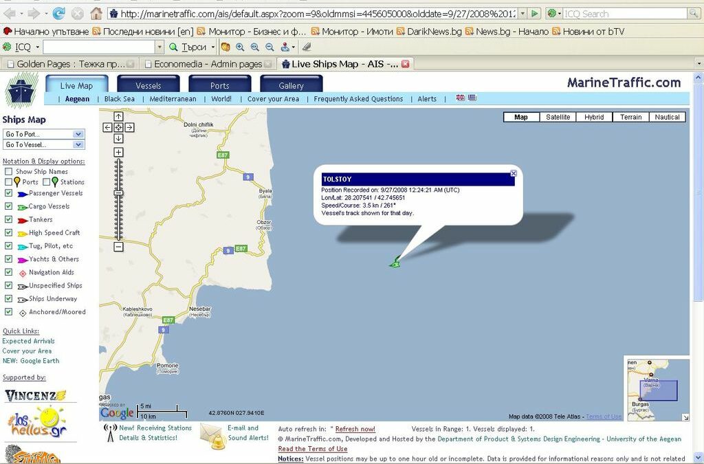704x464 pixels.
Task: Uncheck High Speed Craft filter
Action: click(x=8, y=232)
